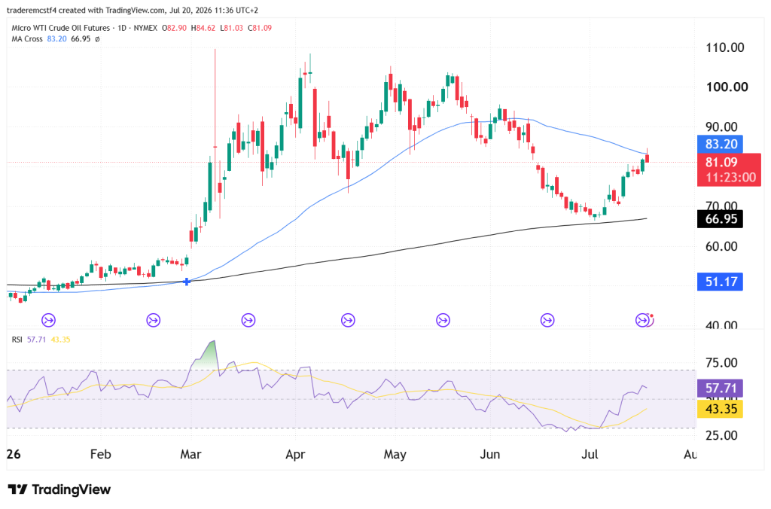Click the mid-March contract rollover circle icon
The image size is (771, 509).
point(248,320)
